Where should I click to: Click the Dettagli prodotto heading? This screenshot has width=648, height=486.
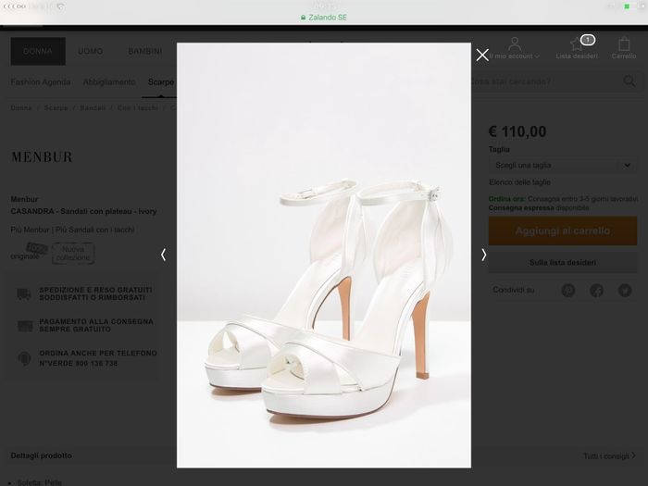(42, 455)
